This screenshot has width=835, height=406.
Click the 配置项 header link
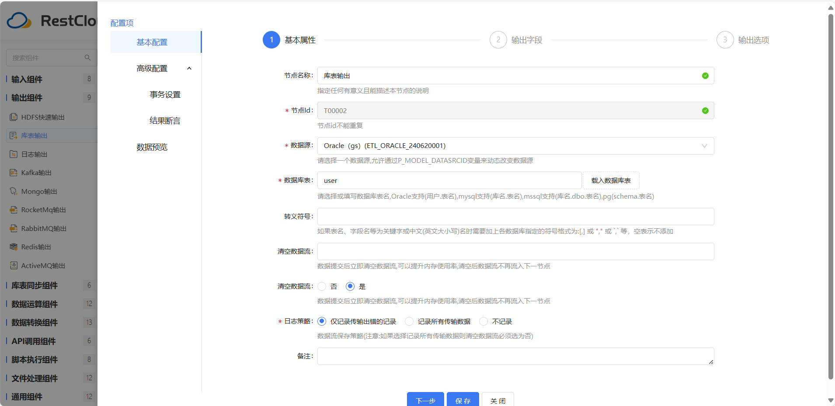pyautogui.click(x=122, y=23)
